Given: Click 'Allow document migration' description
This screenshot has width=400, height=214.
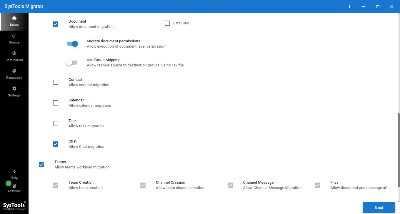Looking at the screenshot, I should [x=91, y=27].
